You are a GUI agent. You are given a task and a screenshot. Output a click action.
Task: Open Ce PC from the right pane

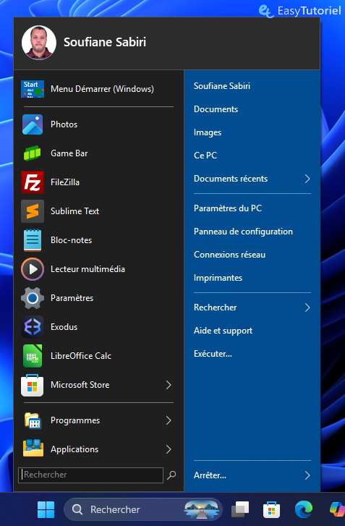205,156
